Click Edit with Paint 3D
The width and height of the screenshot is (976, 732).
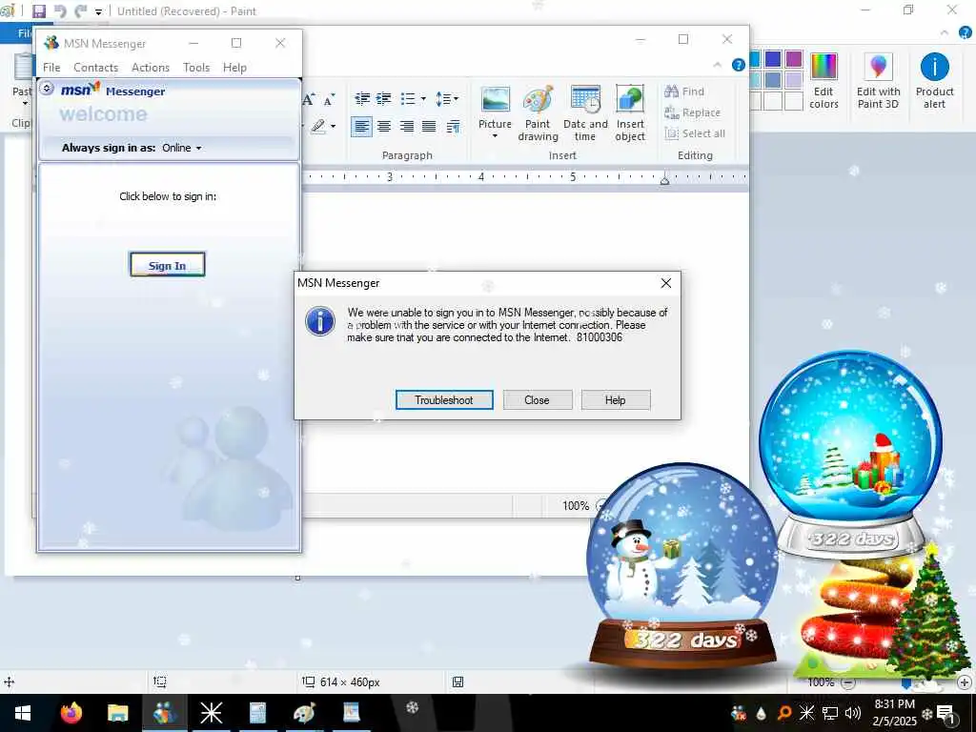[x=878, y=81]
